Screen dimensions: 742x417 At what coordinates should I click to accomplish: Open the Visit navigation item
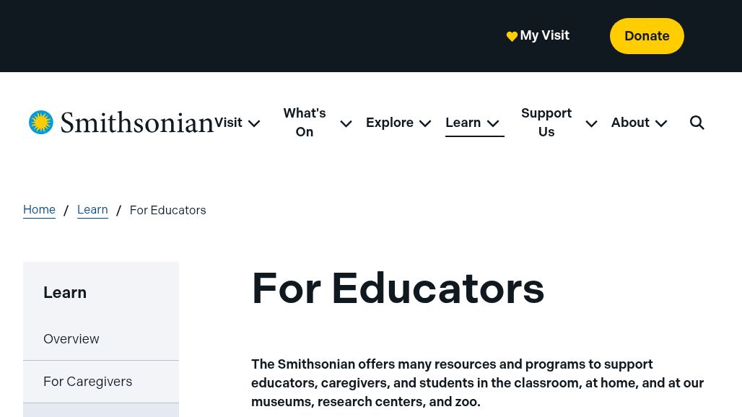(229, 123)
